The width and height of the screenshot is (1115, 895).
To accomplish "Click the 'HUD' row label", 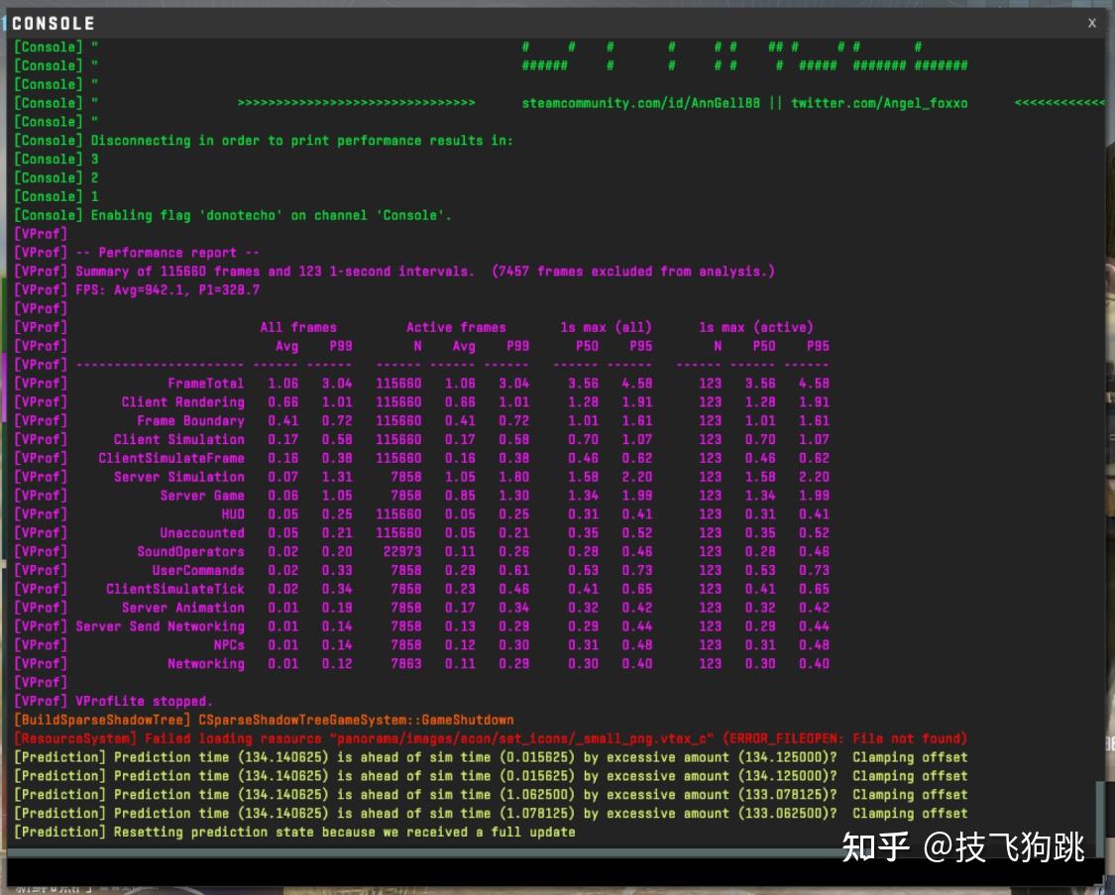I will point(233,514).
